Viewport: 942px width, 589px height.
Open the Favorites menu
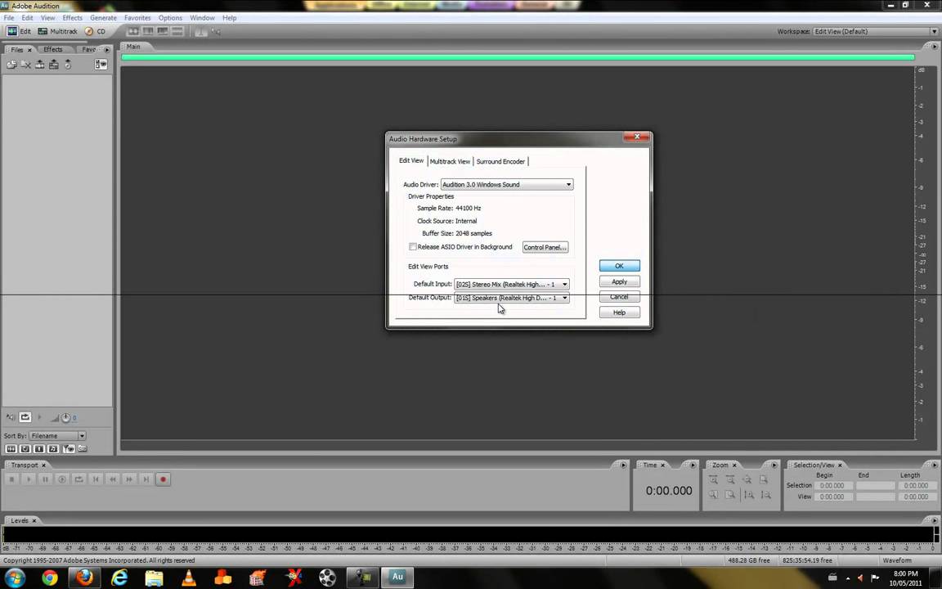137,18
